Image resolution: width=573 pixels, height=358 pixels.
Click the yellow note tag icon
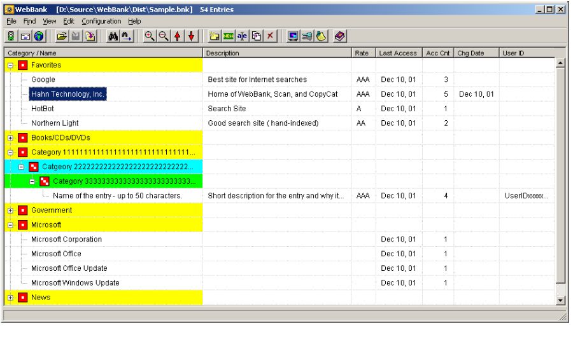click(321, 36)
